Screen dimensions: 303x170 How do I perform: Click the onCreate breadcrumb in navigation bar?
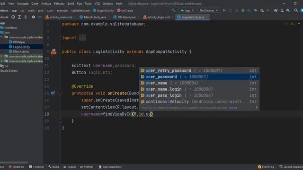click(x=125, y=10)
